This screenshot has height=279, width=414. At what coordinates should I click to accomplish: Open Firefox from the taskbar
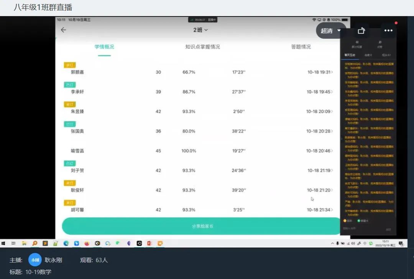coord(87,243)
